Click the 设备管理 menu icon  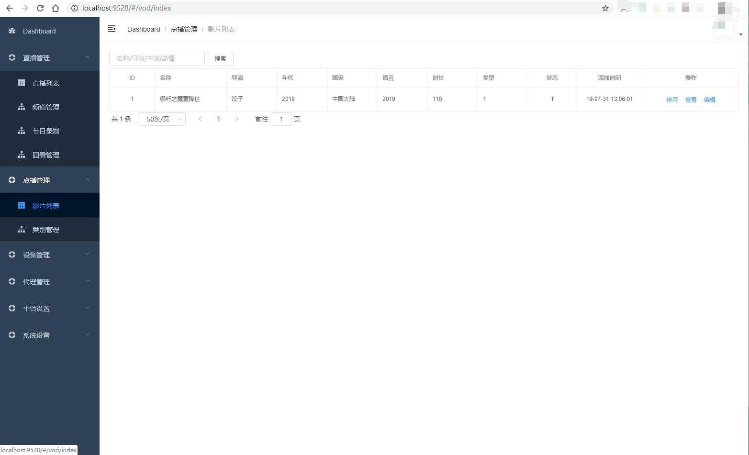[12, 255]
